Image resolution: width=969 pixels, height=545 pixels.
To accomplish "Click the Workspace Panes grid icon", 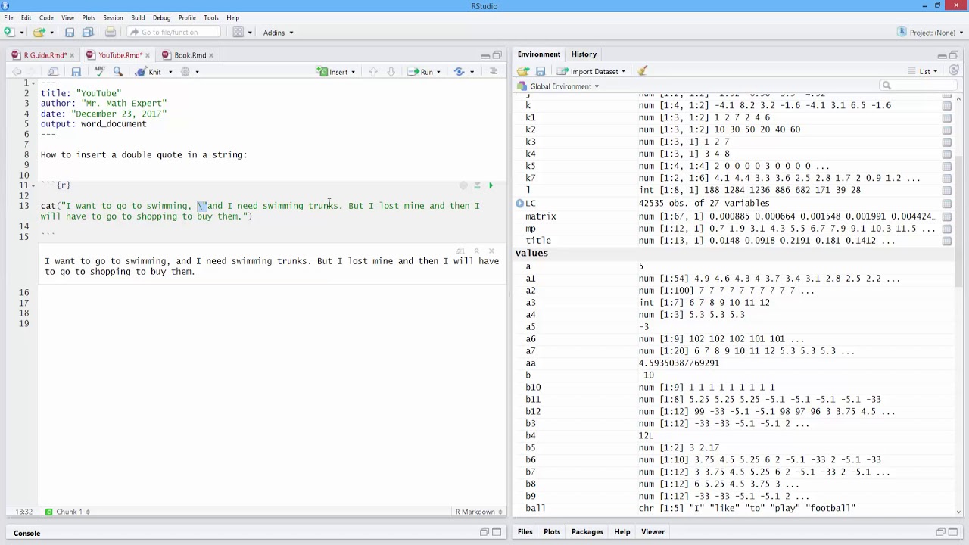I will 238,33.
